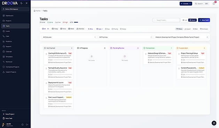219x128 pixels.
Task: Open Calls from the sidebar
Action: pyautogui.click(x=15, y=36)
